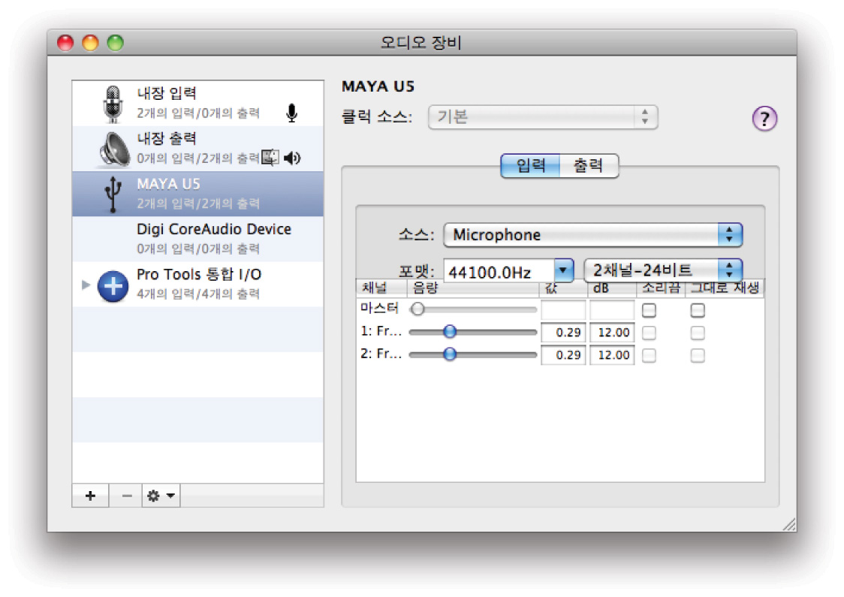This screenshot has height=597, width=844.
Task: Click the channel 1 dB field 12.00
Action: tap(612, 332)
